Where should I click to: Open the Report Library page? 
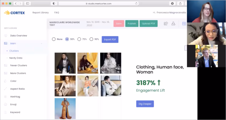tap(40, 13)
